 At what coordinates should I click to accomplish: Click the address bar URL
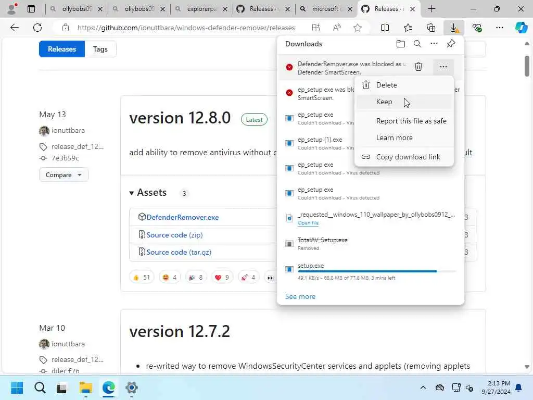point(186,28)
